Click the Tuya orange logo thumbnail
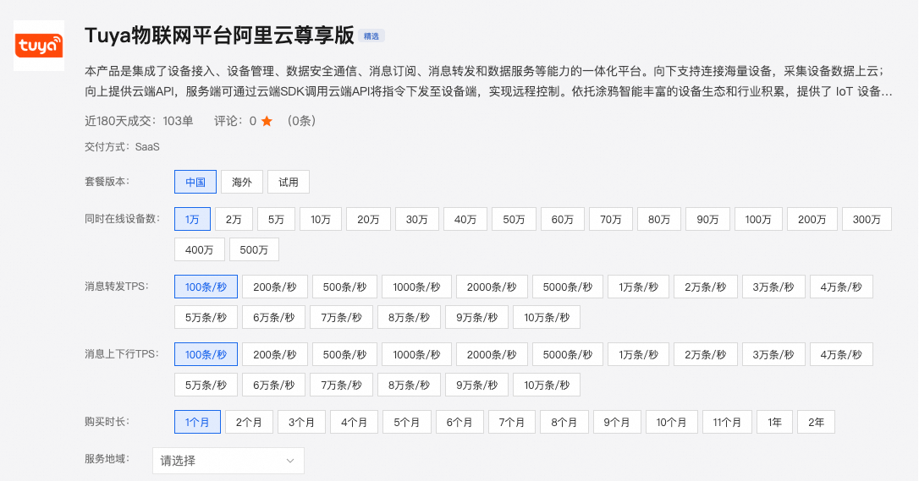The image size is (919, 481). tap(39, 46)
